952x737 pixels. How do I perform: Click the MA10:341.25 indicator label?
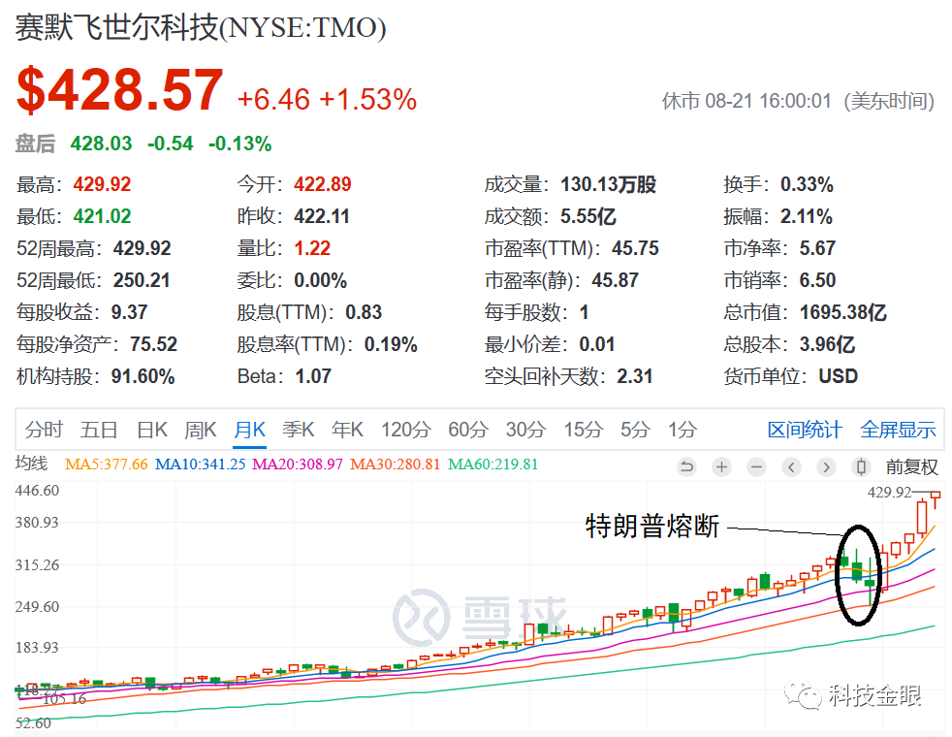(x=201, y=465)
